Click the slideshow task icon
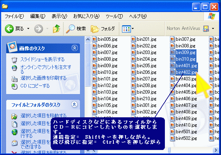 [14, 60]
